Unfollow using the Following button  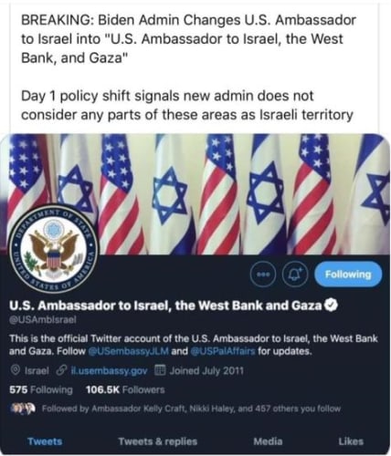click(348, 275)
